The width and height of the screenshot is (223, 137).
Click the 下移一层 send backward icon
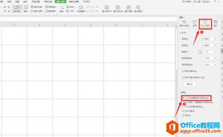pyautogui.click(x=88, y=11)
